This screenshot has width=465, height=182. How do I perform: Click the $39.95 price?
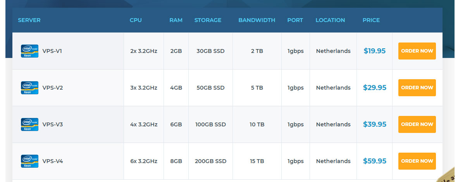(x=375, y=124)
